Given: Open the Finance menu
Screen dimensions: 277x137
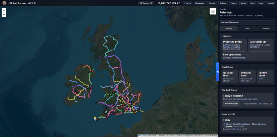Looking at the screenshot, I should [188, 3].
